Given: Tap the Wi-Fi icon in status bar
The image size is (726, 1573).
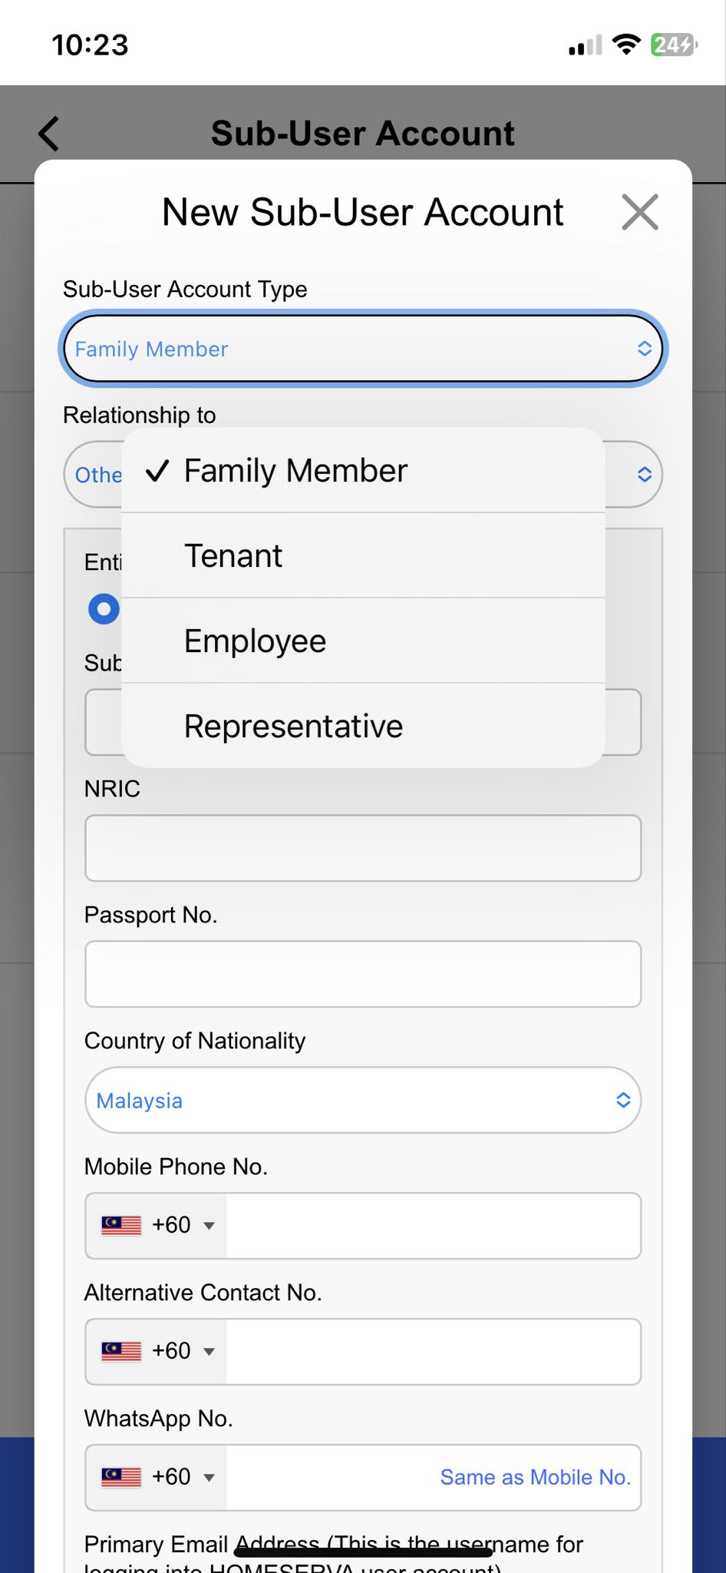Looking at the screenshot, I should click(x=626, y=45).
